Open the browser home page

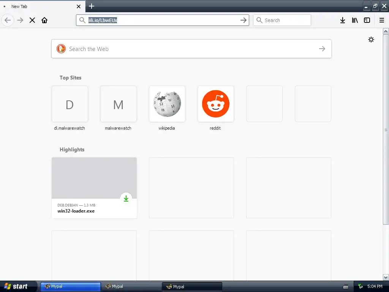(44, 20)
